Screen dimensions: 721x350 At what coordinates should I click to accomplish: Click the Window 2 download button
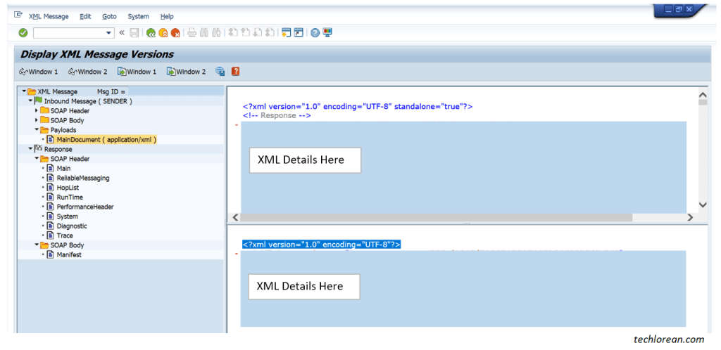pos(186,72)
